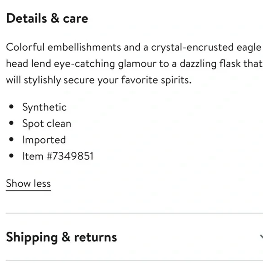Click the Synthetic bullet item
This screenshot has width=263, height=263.
[x=44, y=107]
